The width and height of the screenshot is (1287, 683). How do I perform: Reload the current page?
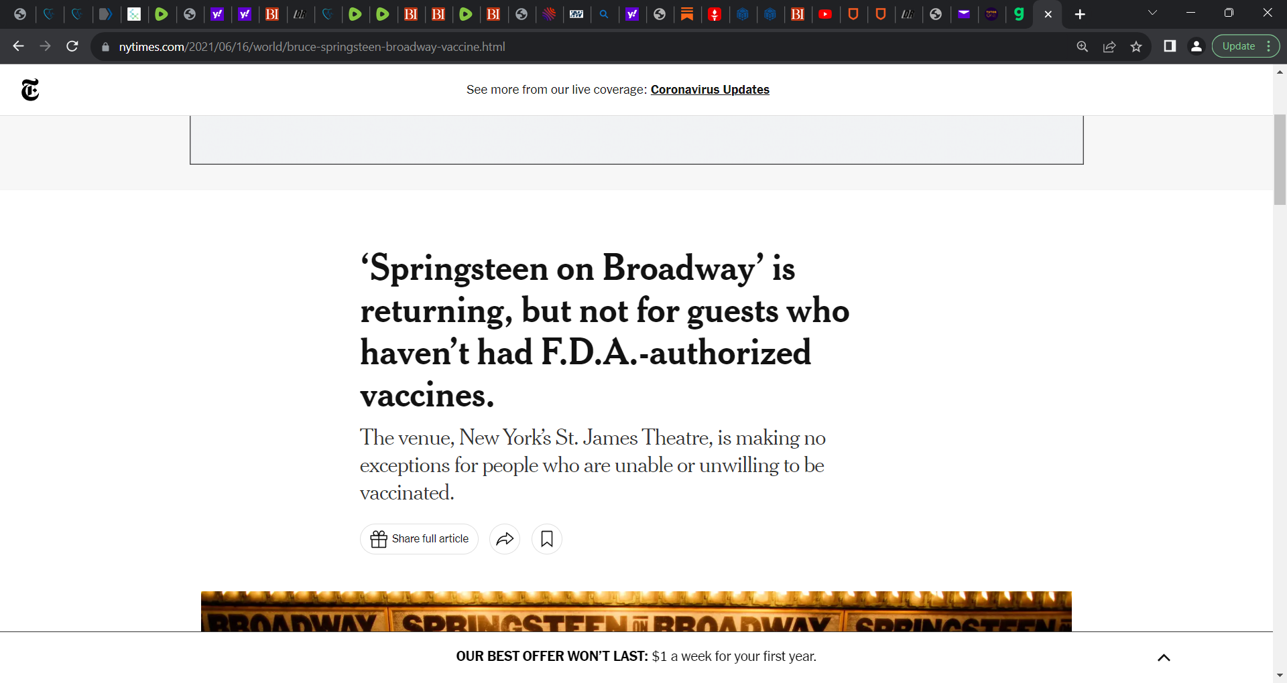pyautogui.click(x=72, y=46)
